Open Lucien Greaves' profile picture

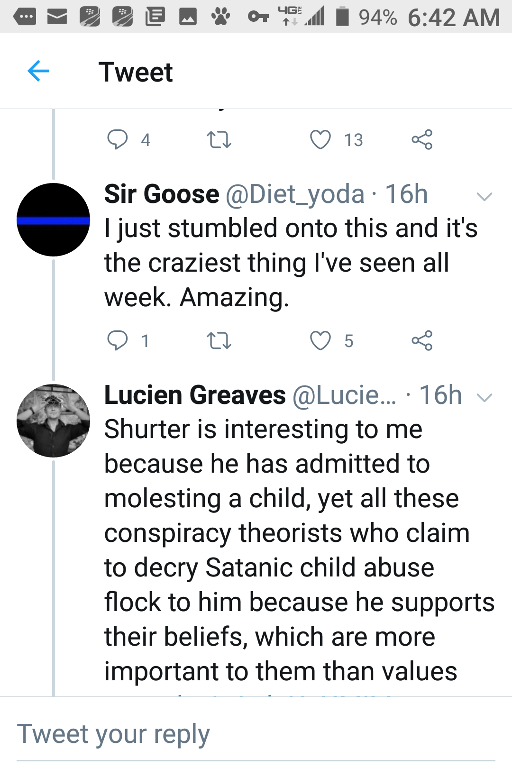(53, 421)
